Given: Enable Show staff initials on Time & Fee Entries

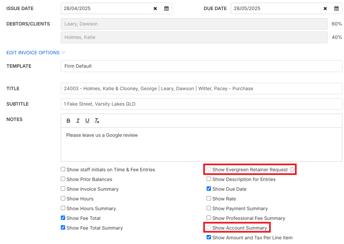Looking at the screenshot, I should 63,170.
